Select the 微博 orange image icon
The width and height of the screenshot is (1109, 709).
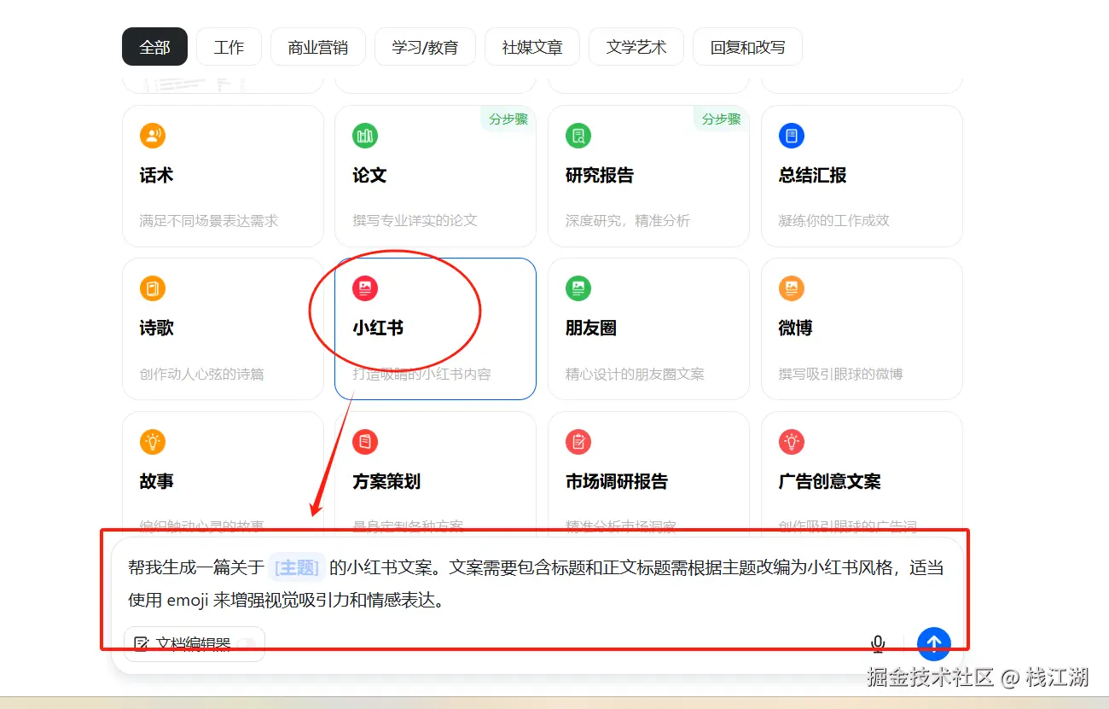pyautogui.click(x=792, y=288)
